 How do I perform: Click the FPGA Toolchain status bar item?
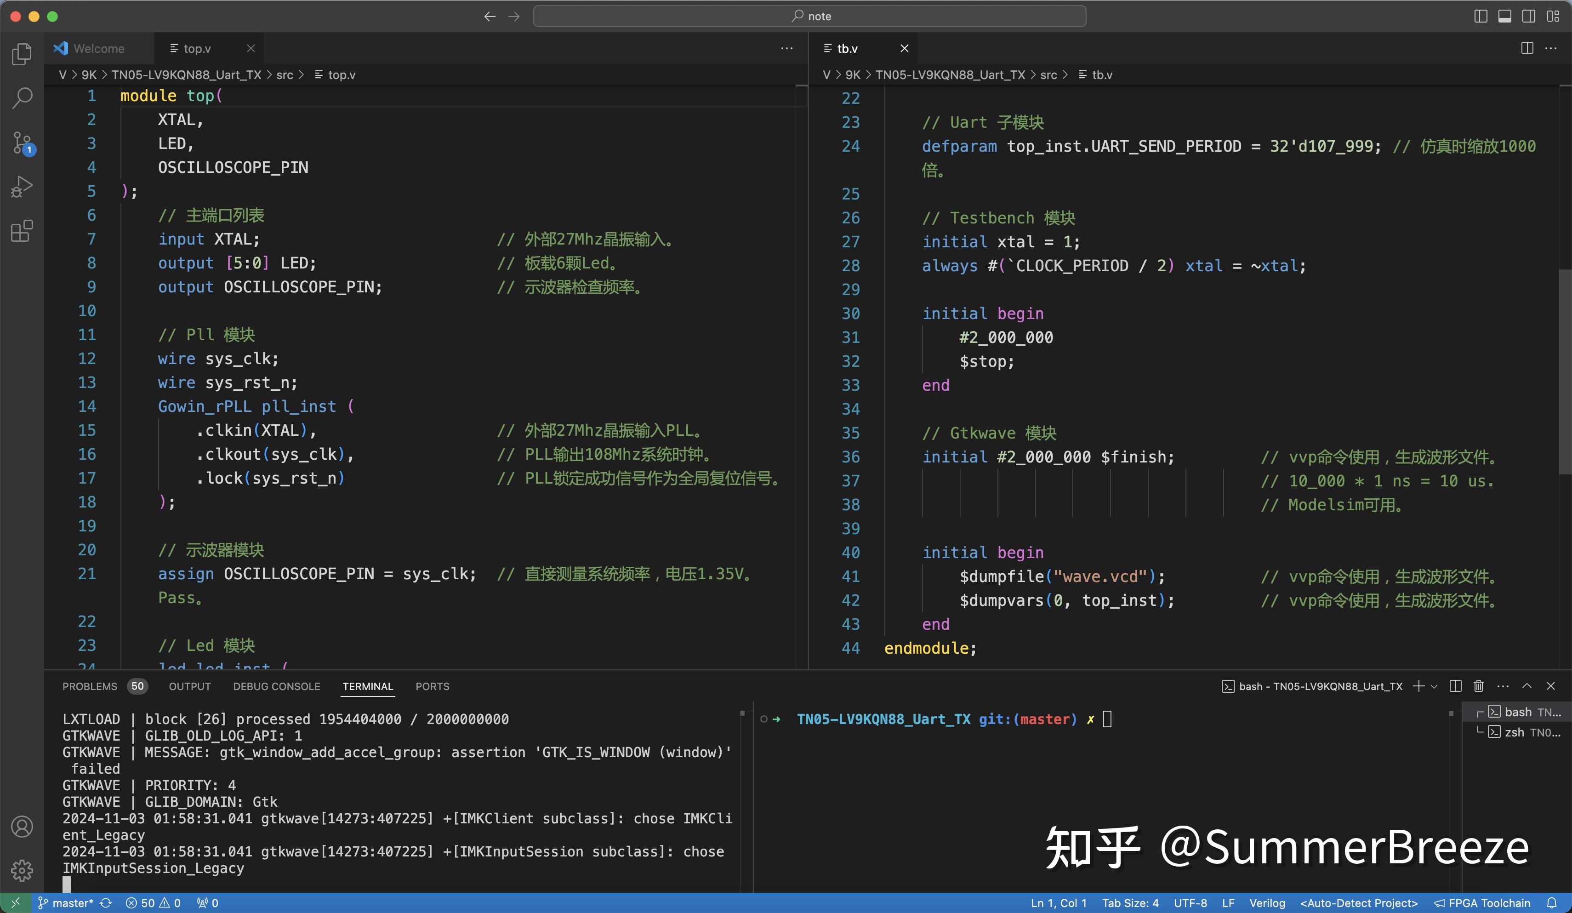point(1481,903)
